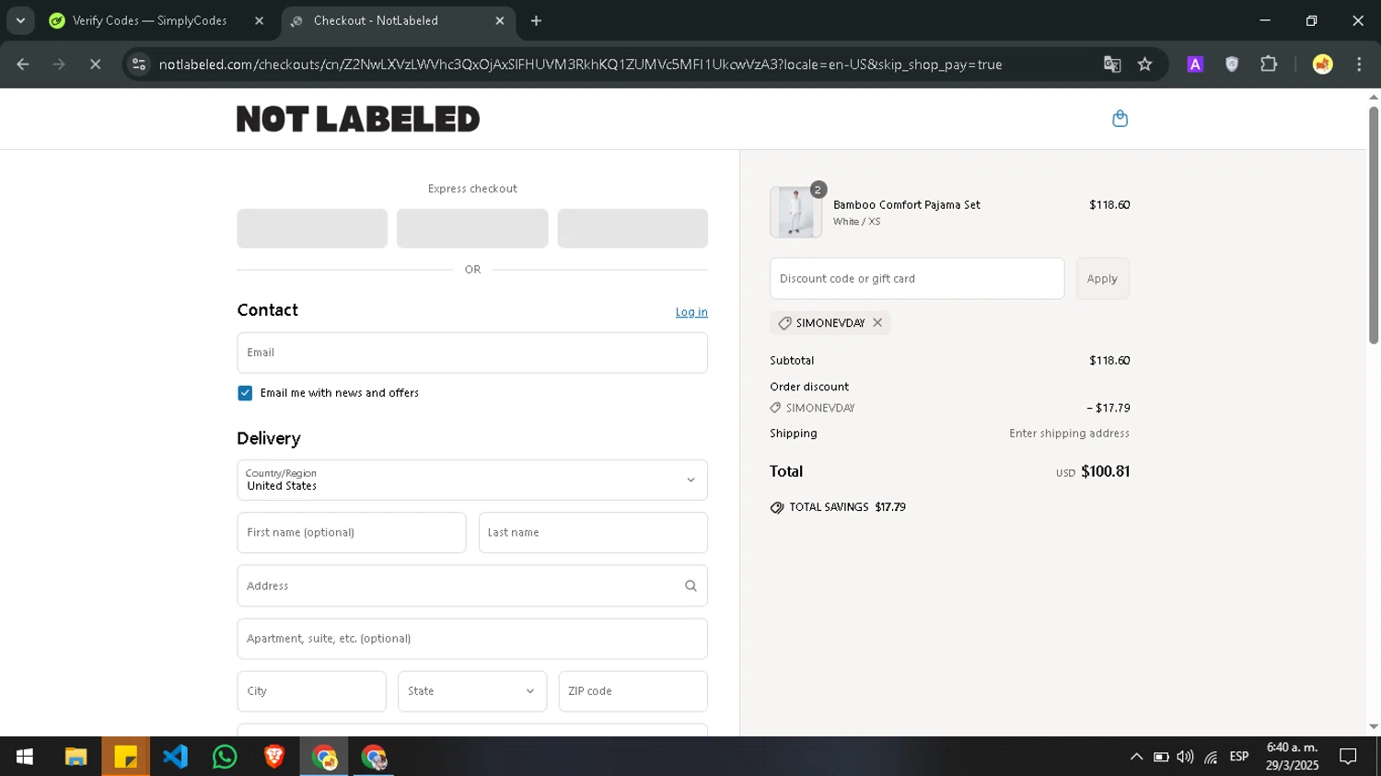
Task: Uncheck Email me with news and offers
Action: pos(245,393)
